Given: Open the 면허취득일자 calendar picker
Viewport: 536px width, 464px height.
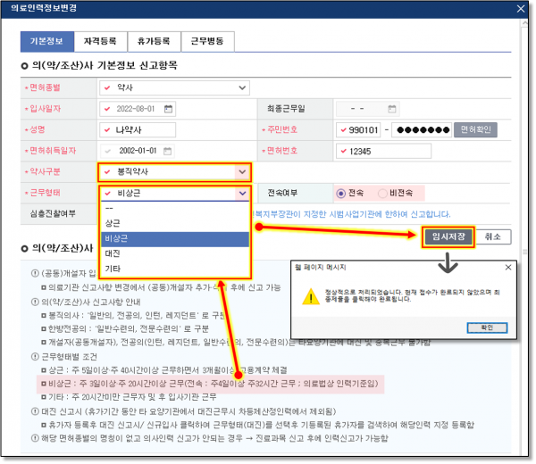Looking at the screenshot, I should click(x=167, y=151).
